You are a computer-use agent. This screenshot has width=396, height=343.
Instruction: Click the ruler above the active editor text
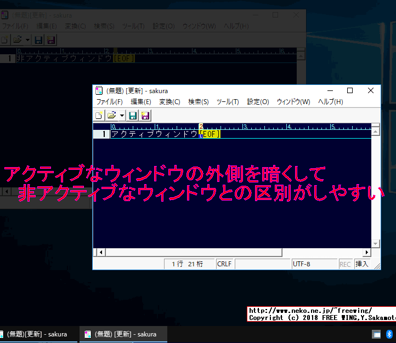click(241, 127)
